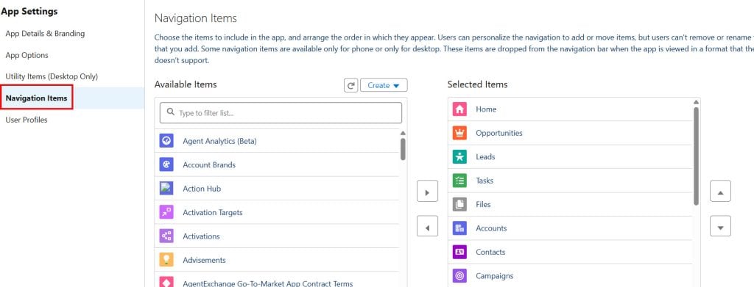Select Leads in Selected Items
The height and width of the screenshot is (287, 754).
click(x=485, y=156)
